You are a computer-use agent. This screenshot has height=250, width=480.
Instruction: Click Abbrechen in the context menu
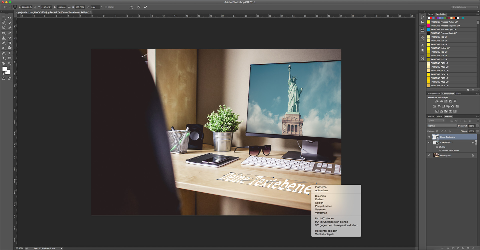pyautogui.click(x=321, y=190)
